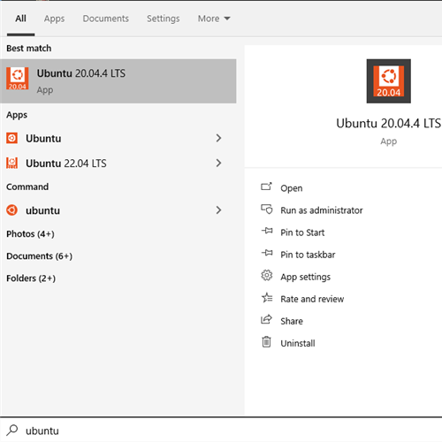Click the Ubuntu 20.04.4 LTS best match icon
Screen dimensions: 442x442
click(18, 79)
